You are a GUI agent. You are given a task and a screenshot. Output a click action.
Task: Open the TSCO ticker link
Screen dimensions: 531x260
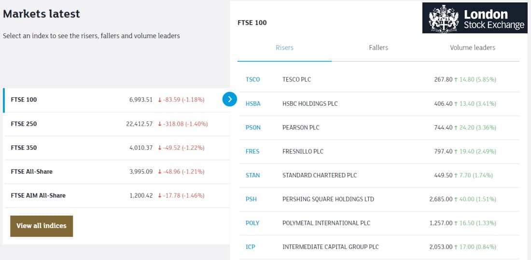coord(252,80)
